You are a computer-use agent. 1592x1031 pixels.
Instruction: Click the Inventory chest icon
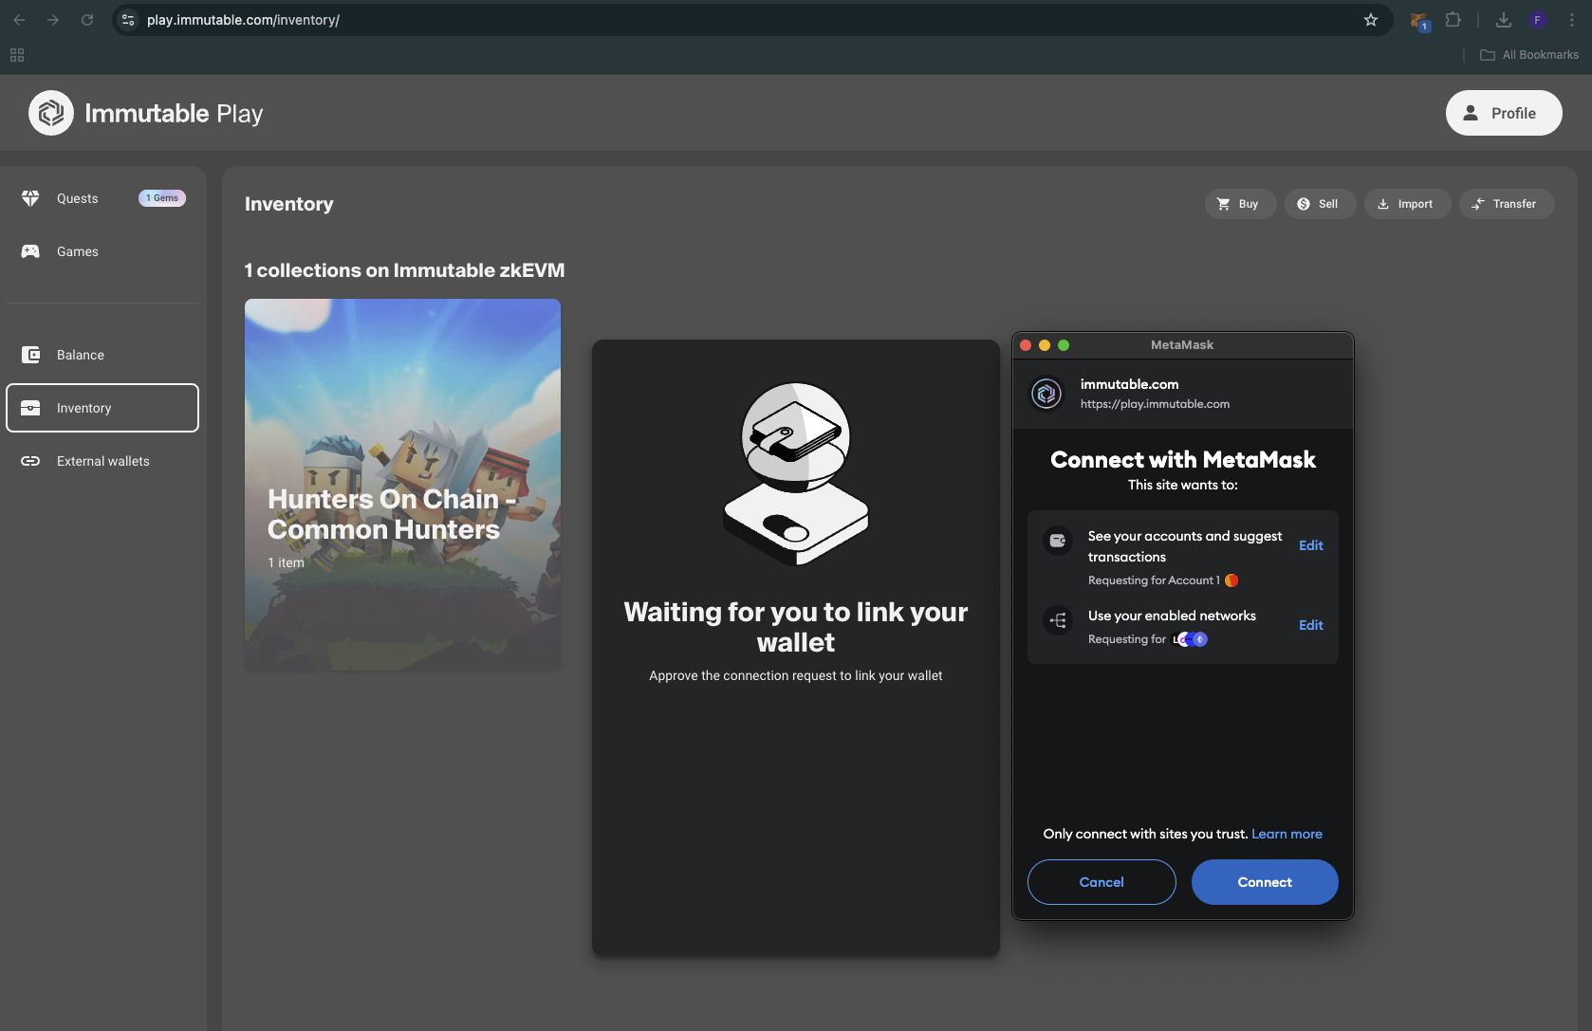coord(30,408)
